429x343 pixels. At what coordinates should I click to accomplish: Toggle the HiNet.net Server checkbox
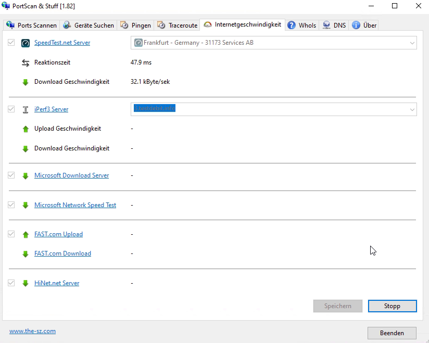point(11,283)
